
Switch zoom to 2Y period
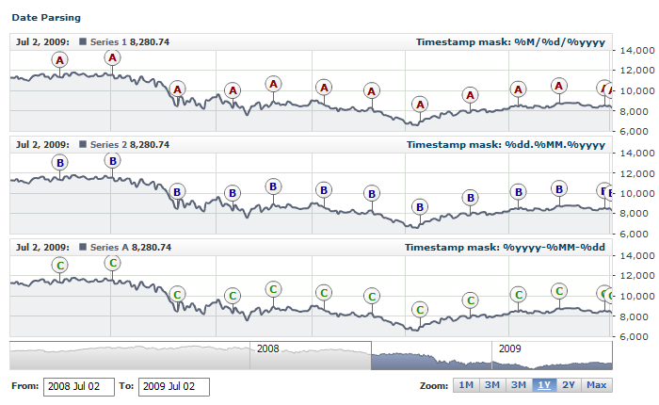click(569, 385)
